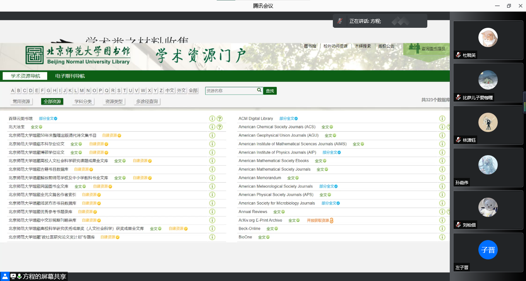Filter resources by letter A

click(13, 91)
